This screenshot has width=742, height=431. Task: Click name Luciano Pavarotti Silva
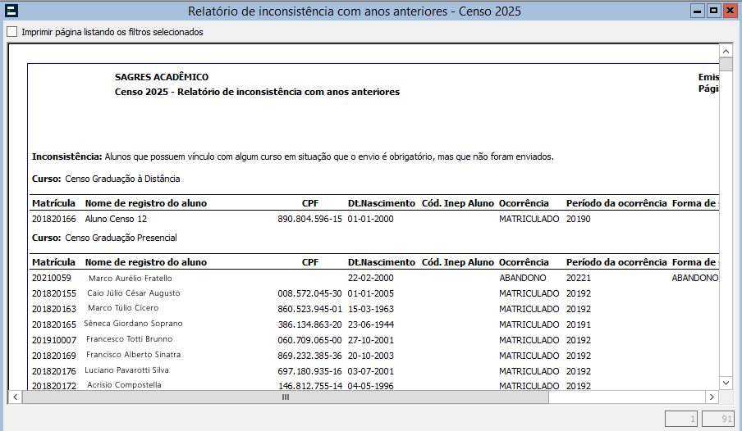[x=126, y=370]
